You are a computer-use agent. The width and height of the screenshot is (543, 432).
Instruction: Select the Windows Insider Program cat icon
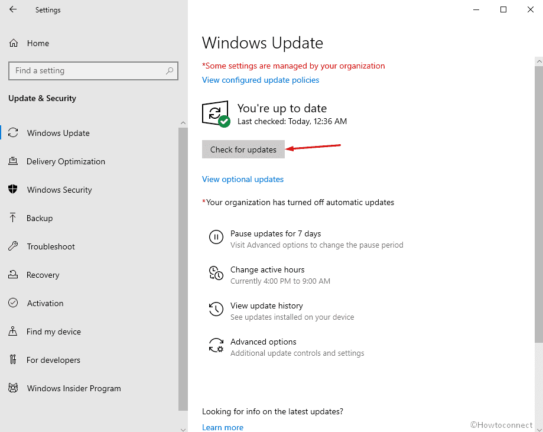[x=13, y=388]
